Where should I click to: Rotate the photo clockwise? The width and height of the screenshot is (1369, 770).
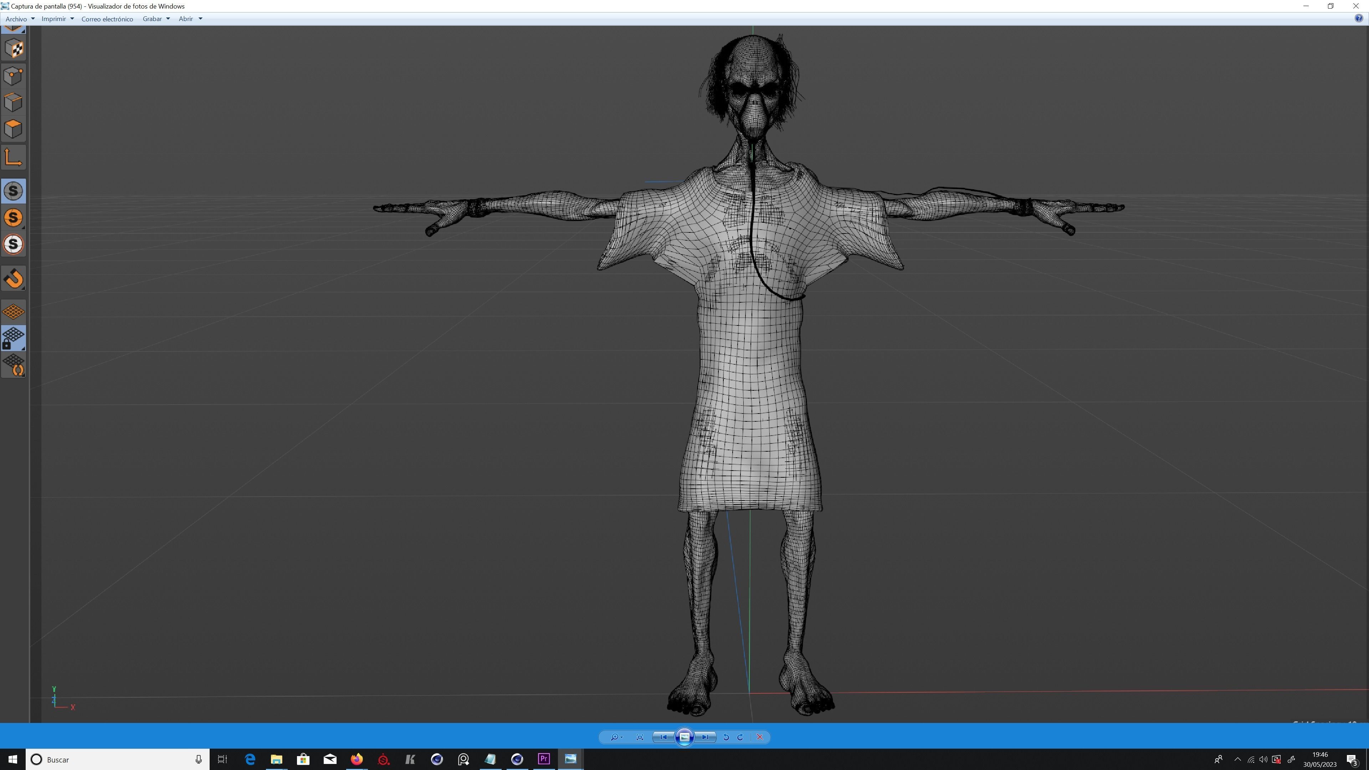pyautogui.click(x=740, y=737)
